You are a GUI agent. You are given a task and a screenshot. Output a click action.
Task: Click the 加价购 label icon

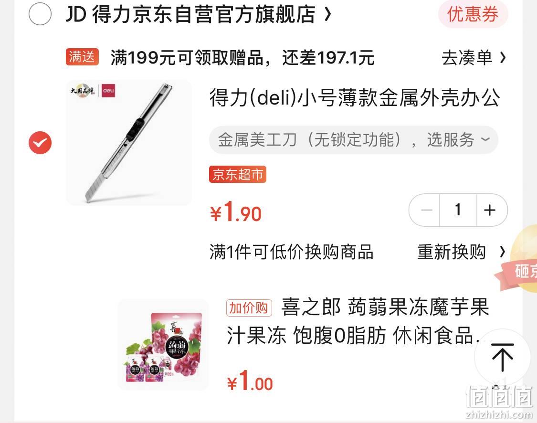tap(249, 307)
